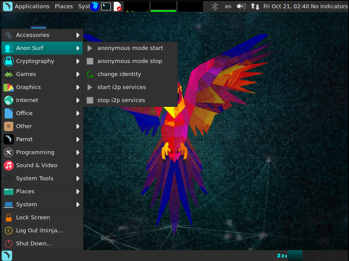349x261 pixels.
Task: Click the CPU system monitor graph
Action: point(136,7)
